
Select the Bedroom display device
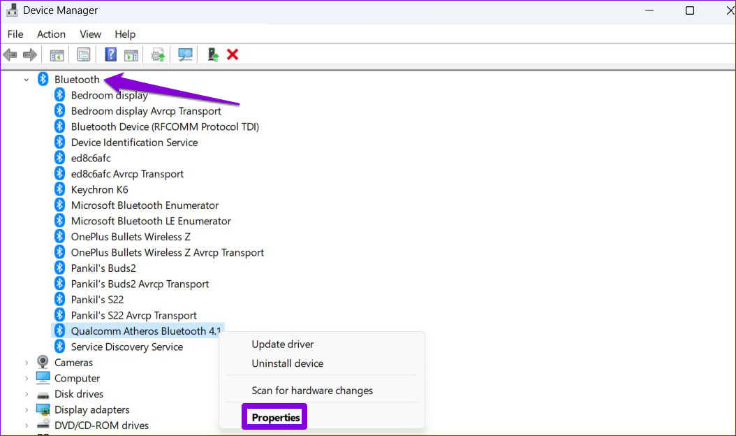[x=110, y=95]
